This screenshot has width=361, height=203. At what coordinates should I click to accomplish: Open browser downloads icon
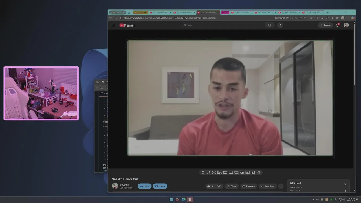tap(332, 18)
